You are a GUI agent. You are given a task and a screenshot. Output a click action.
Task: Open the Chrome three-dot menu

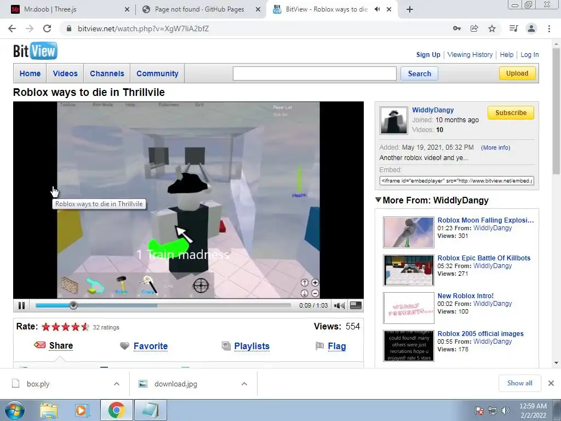tap(549, 29)
